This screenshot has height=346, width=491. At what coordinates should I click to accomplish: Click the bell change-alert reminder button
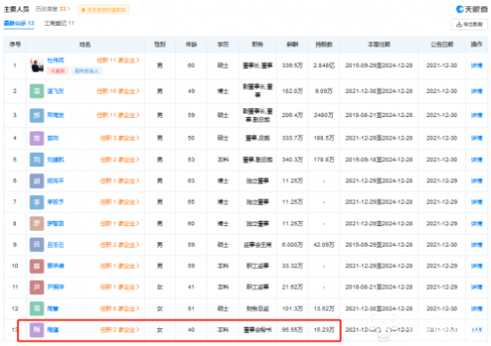(104, 10)
